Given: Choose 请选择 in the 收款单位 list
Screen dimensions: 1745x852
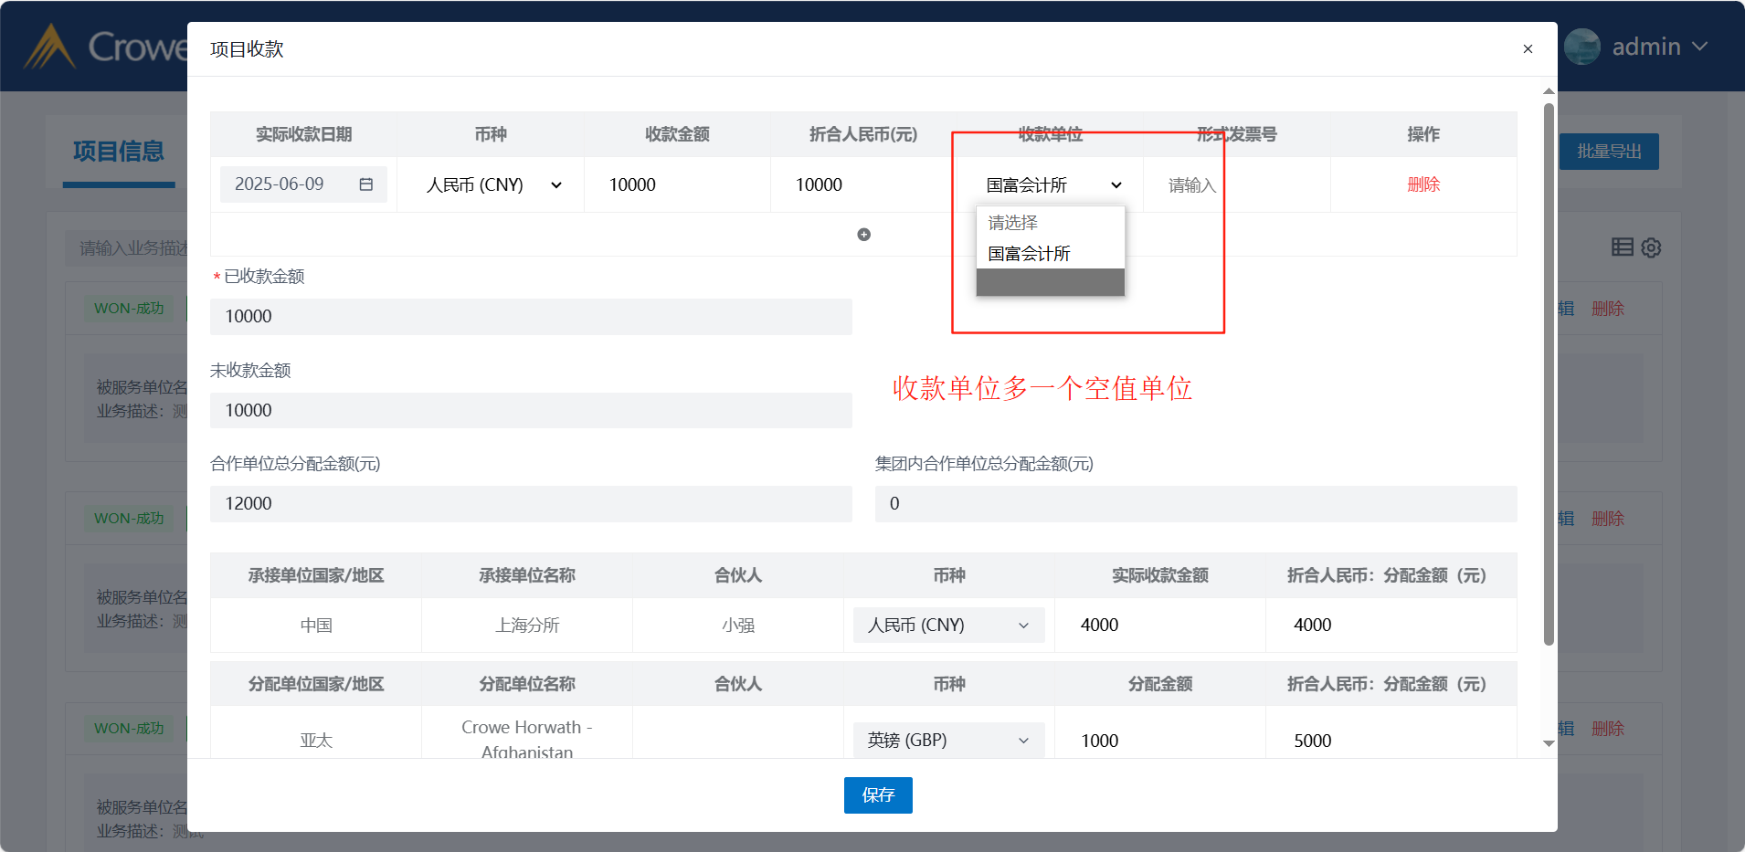Looking at the screenshot, I should click(1051, 223).
